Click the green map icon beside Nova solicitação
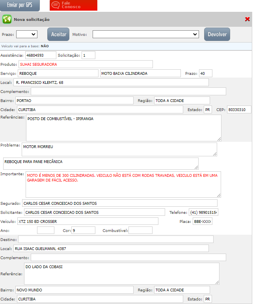Screen dimensions: 253x304 tap(7, 19)
